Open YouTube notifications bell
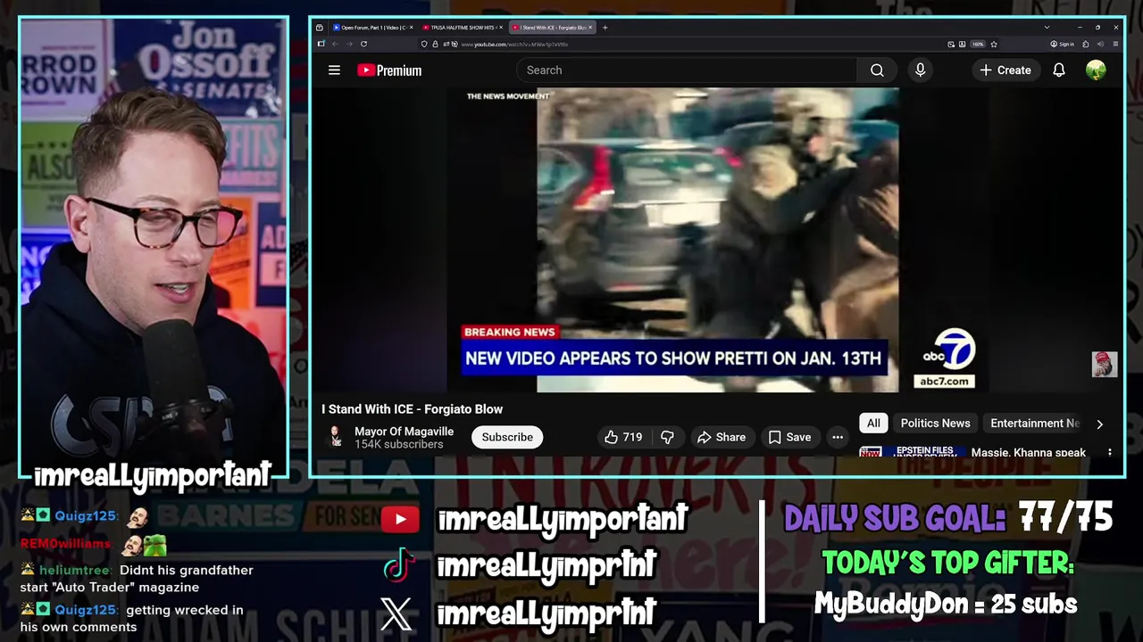This screenshot has height=642, width=1143. coord(1059,70)
